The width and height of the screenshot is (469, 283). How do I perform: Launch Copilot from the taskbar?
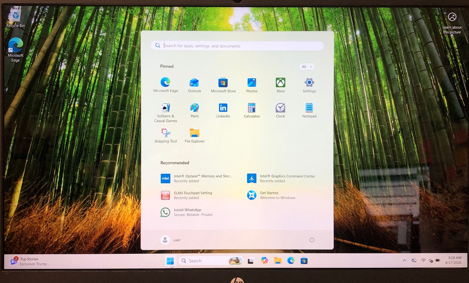[x=264, y=260]
